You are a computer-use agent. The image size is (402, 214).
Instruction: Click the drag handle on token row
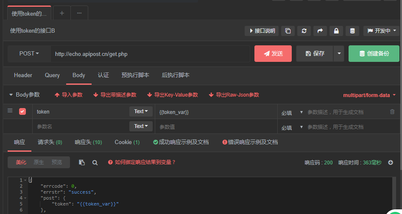[x=10, y=111]
